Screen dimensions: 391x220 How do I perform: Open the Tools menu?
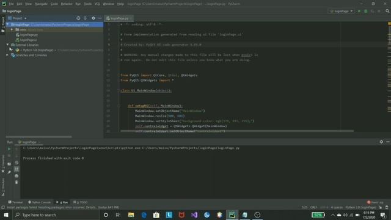coord(88,4)
